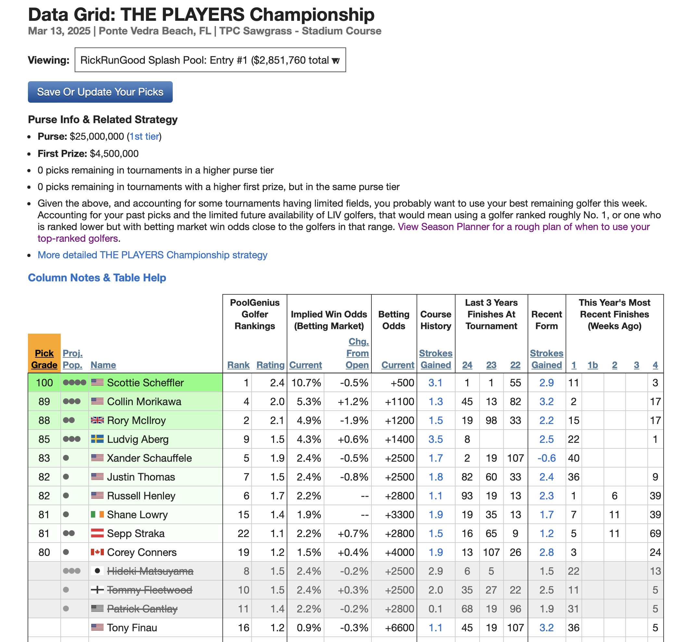Select the Collin Morikawa row name
The height and width of the screenshot is (642, 700).
pyautogui.click(x=144, y=402)
